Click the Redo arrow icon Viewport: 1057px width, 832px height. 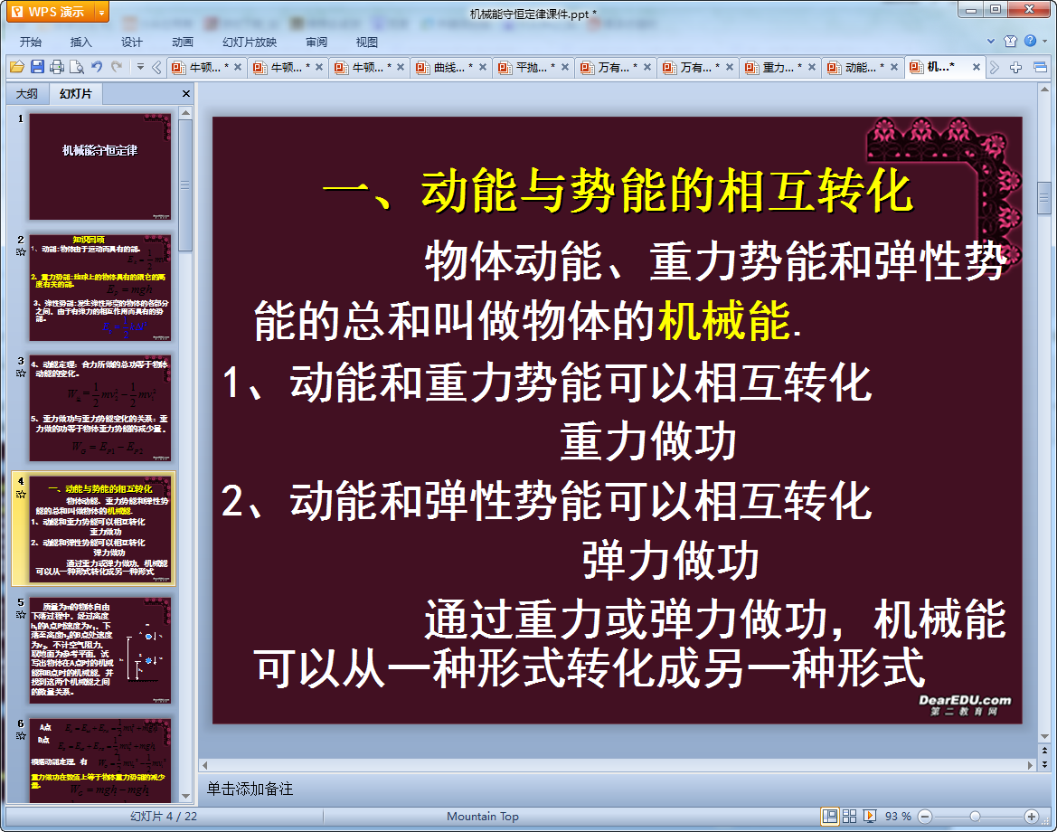click(117, 67)
